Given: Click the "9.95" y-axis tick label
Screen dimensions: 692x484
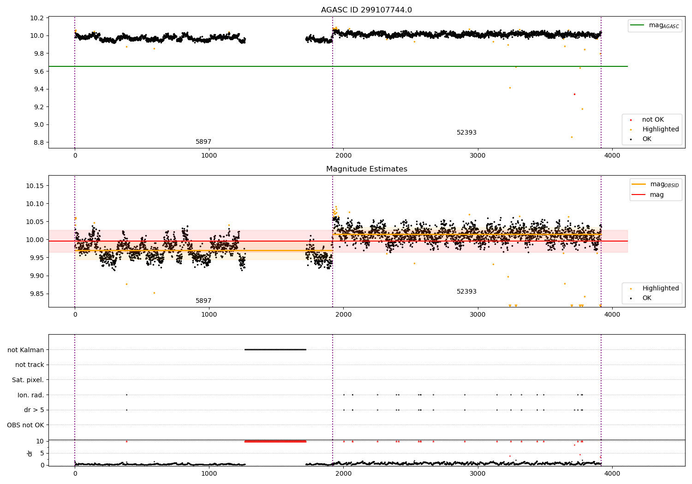Looking at the screenshot, I should click(x=36, y=258).
